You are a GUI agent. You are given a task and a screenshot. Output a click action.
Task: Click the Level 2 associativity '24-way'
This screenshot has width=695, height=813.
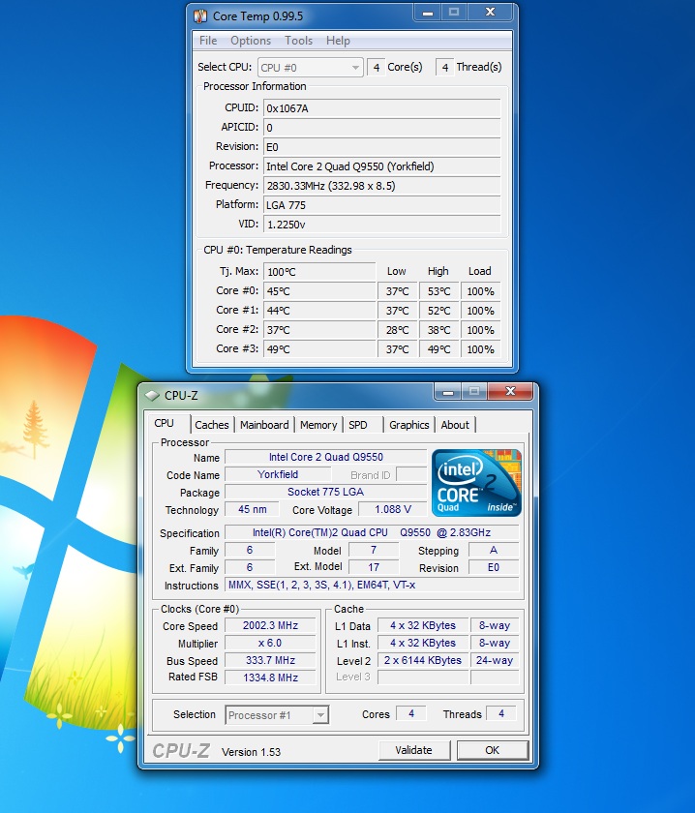(495, 660)
